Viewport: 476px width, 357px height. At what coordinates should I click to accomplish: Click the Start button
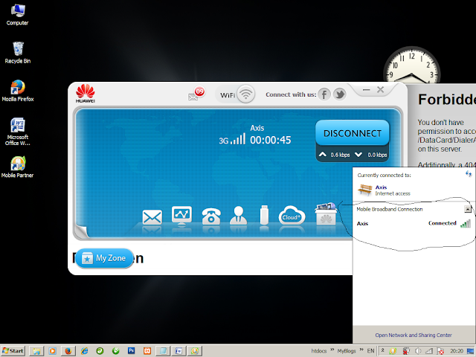(x=13, y=351)
